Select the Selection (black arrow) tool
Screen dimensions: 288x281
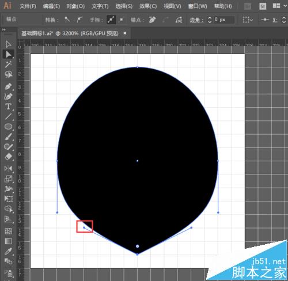pos(8,44)
